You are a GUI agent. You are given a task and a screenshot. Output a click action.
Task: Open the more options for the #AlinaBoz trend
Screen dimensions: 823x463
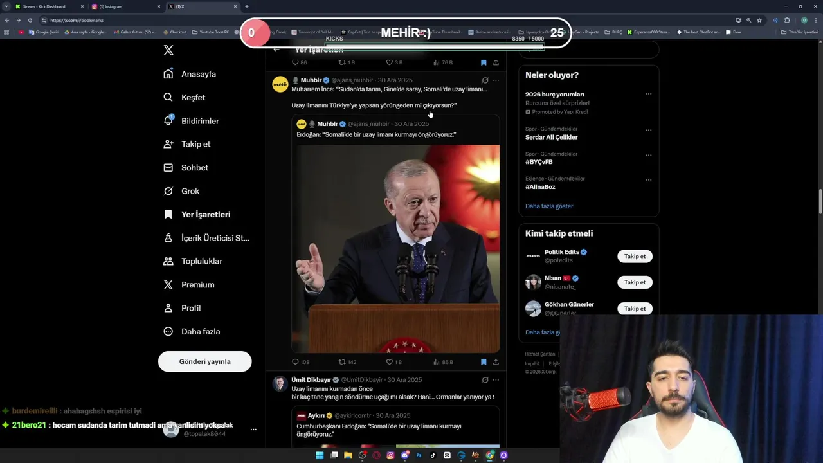(648, 180)
